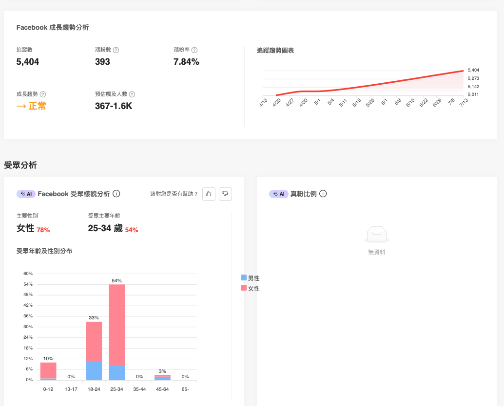
Task: Click the 33% label above 18-24 bar
Action: click(94, 318)
